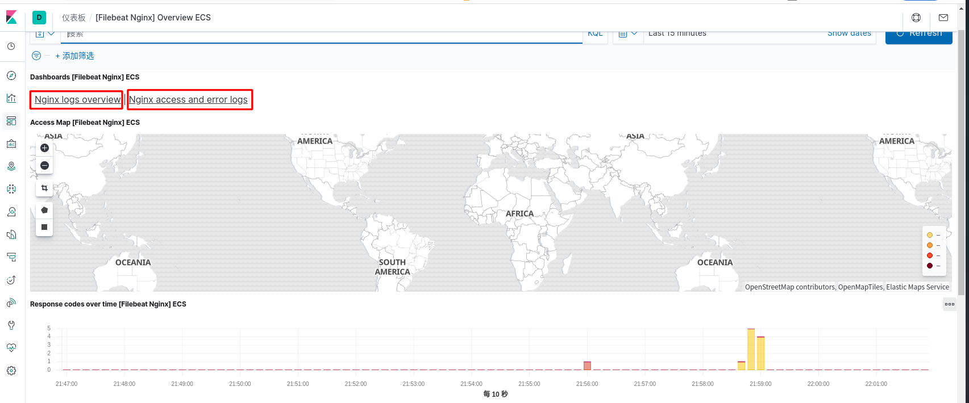Click Response codes over time panel title
The height and width of the screenshot is (403, 969).
[x=108, y=304]
